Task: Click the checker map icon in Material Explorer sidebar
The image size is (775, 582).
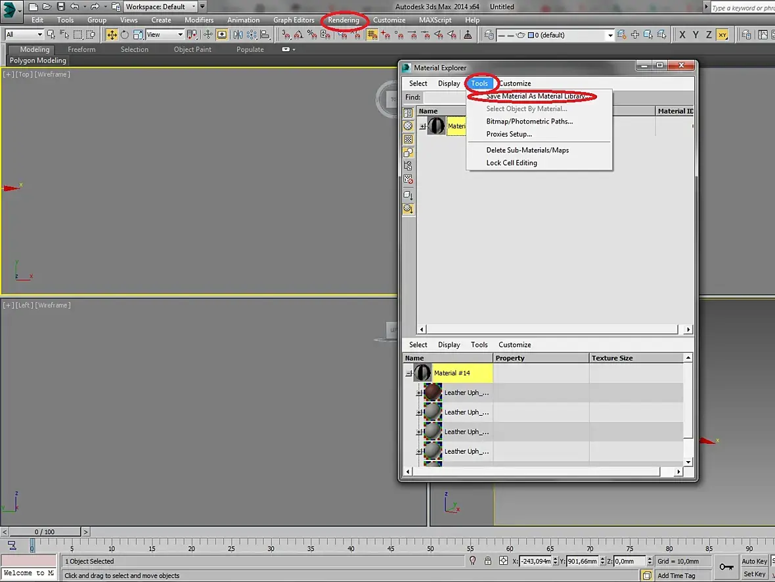Action: [409, 139]
